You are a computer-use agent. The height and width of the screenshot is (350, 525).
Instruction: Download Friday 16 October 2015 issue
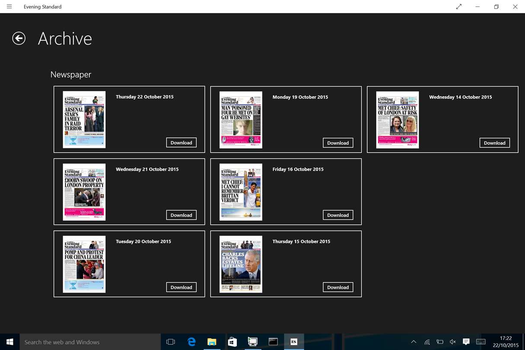pos(338,215)
